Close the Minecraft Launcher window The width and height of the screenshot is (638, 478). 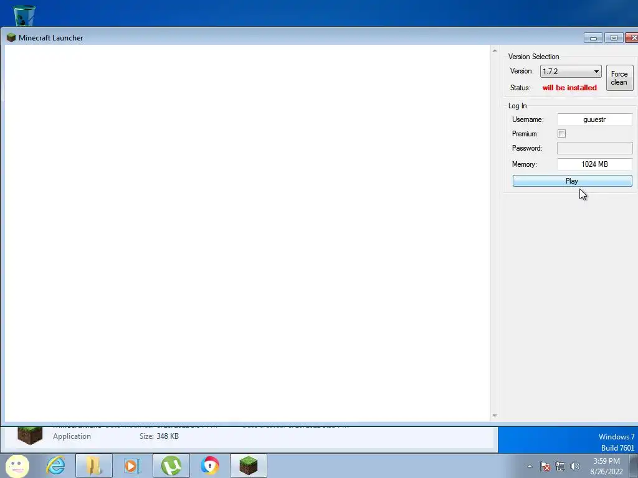click(632, 38)
